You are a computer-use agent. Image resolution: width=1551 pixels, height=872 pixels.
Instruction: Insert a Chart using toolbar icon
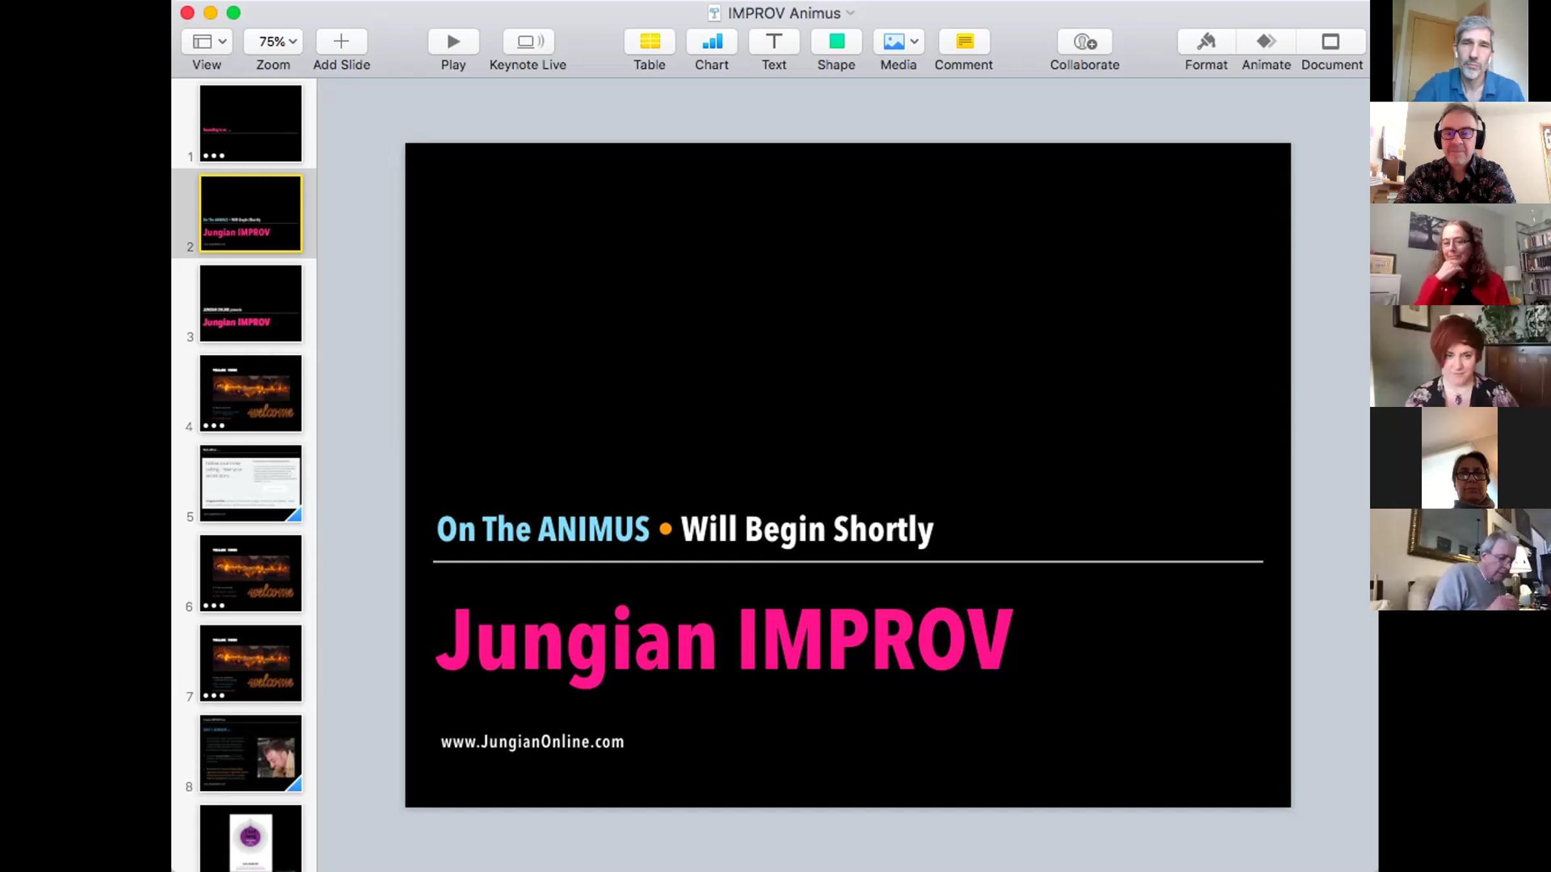tap(712, 42)
